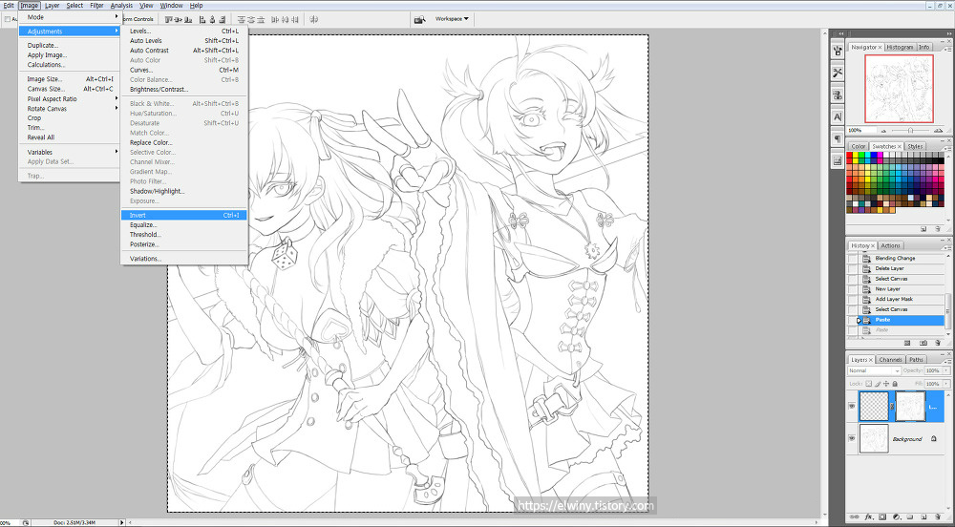Select the red swatch in Swatches panel

pyautogui.click(x=850, y=156)
